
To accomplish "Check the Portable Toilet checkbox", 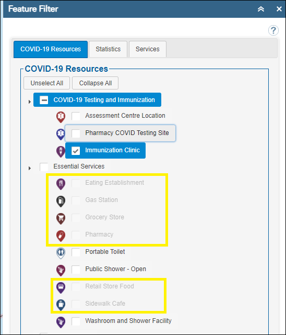I will tap(76, 252).
